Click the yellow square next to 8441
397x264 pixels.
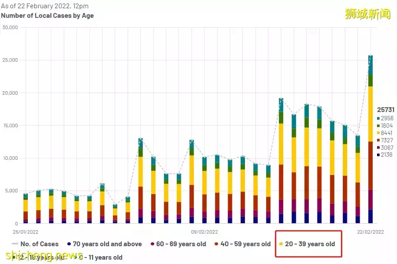(378, 133)
